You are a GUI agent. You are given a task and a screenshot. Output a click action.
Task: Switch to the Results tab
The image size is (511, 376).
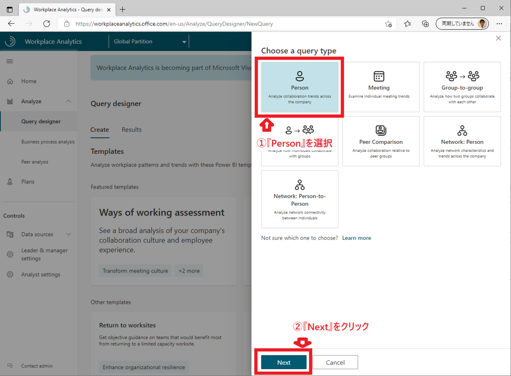[x=132, y=130]
